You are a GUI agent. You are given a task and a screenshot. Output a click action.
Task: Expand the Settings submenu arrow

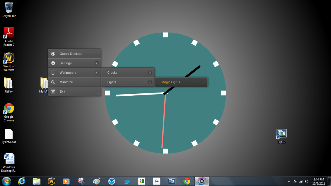[97, 63]
